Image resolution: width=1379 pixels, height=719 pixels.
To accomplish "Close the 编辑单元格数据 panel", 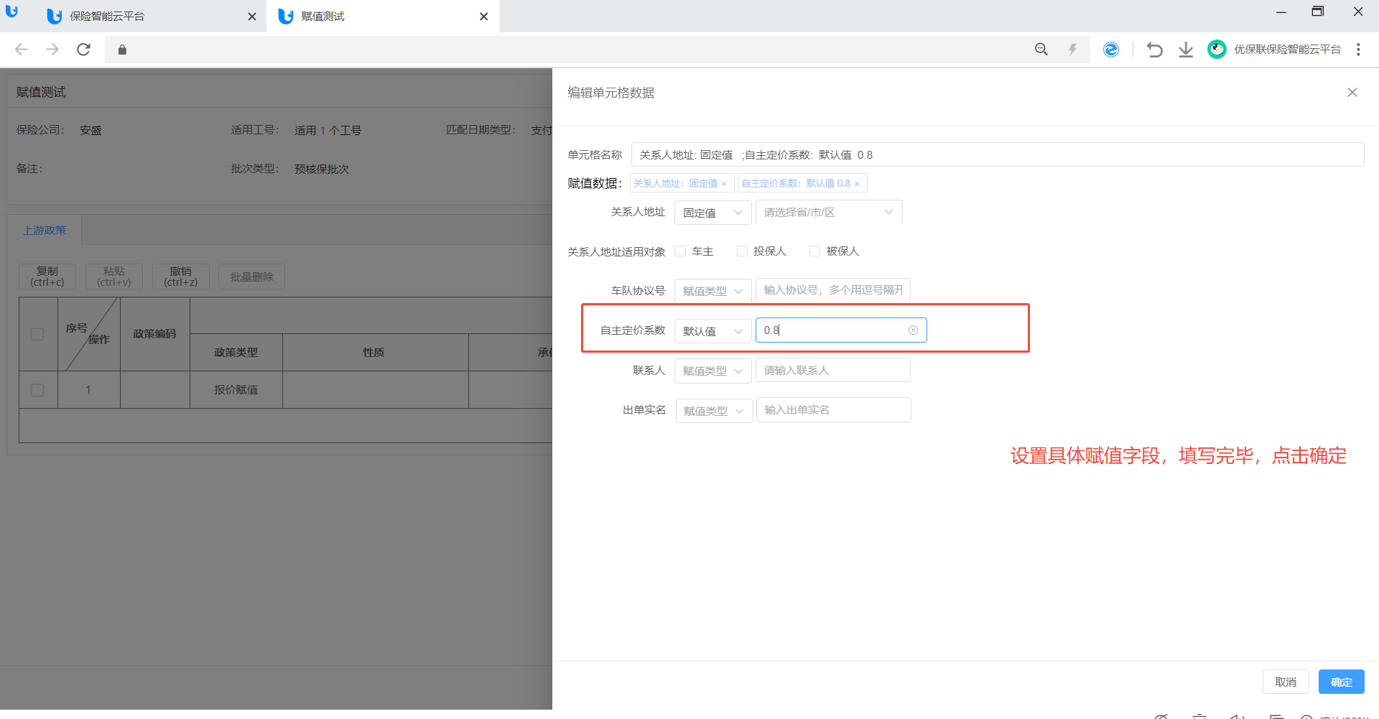I will (x=1352, y=93).
